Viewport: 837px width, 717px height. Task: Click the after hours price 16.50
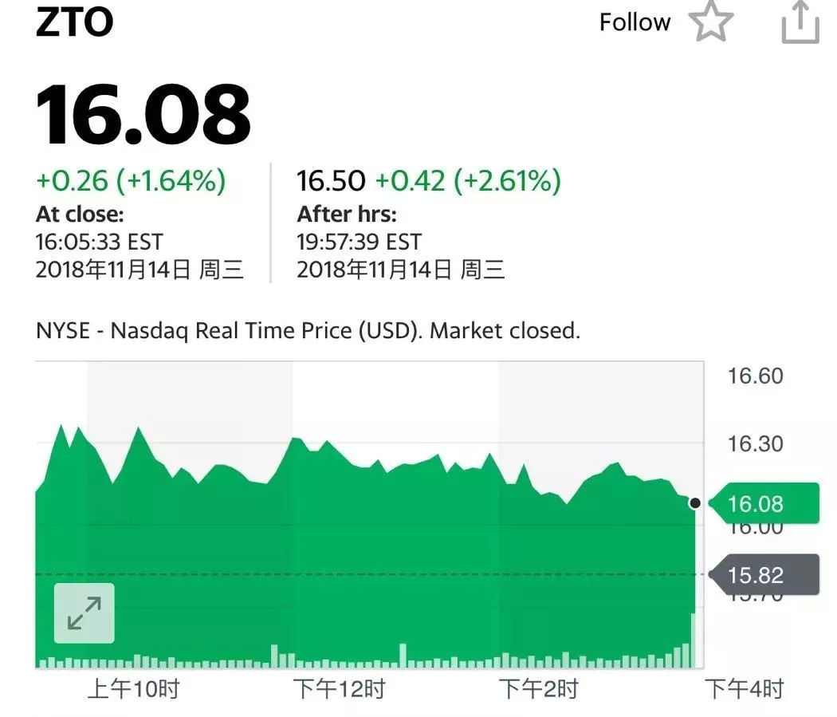pyautogui.click(x=331, y=181)
